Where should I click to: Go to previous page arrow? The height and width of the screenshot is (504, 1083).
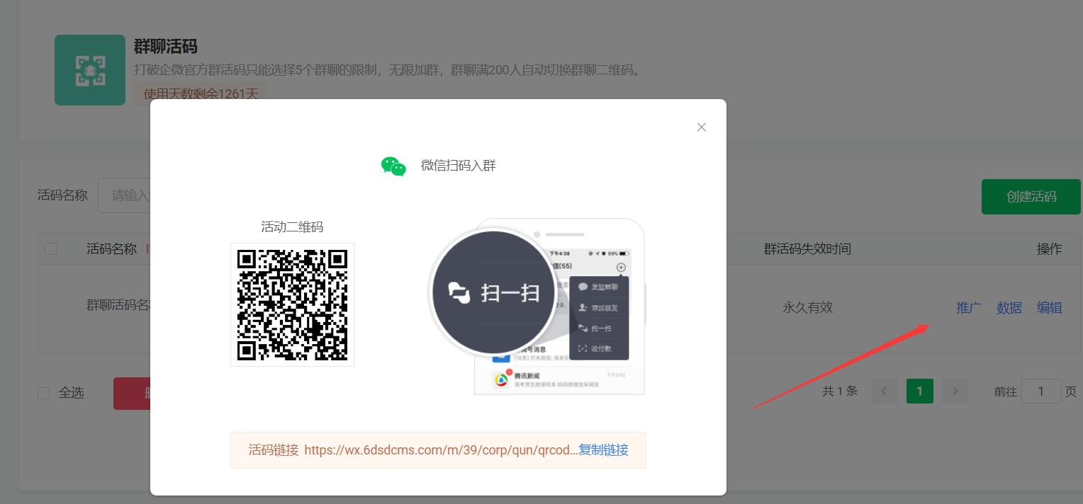(885, 391)
